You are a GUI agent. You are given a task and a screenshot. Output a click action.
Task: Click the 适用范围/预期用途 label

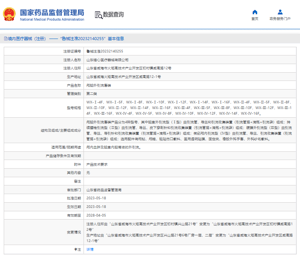tap(66, 147)
